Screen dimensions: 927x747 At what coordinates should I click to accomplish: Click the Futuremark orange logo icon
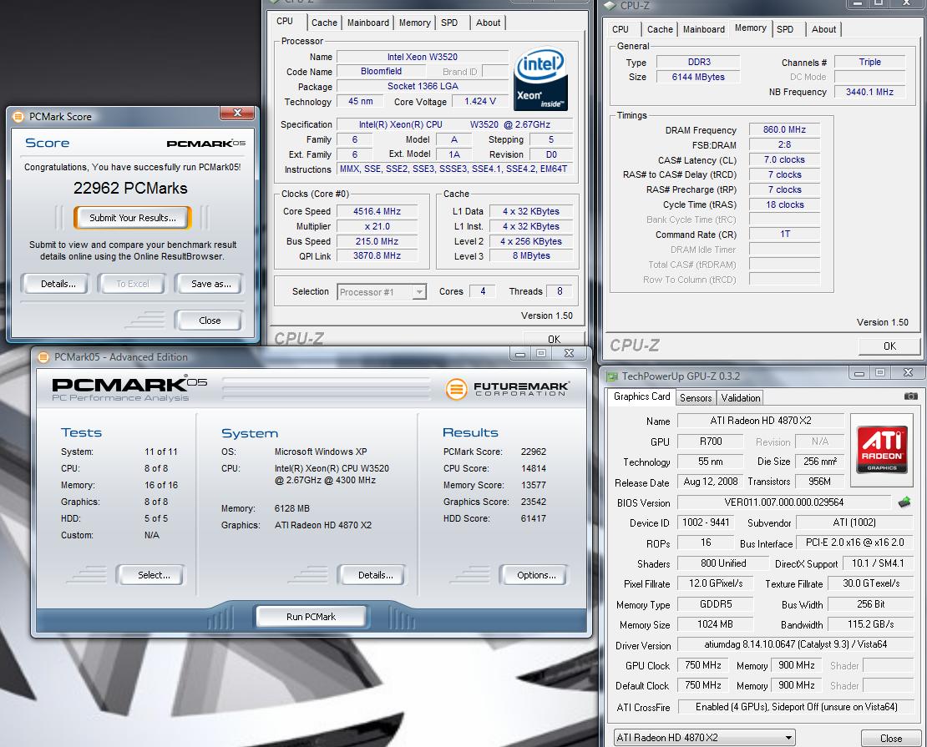(456, 389)
